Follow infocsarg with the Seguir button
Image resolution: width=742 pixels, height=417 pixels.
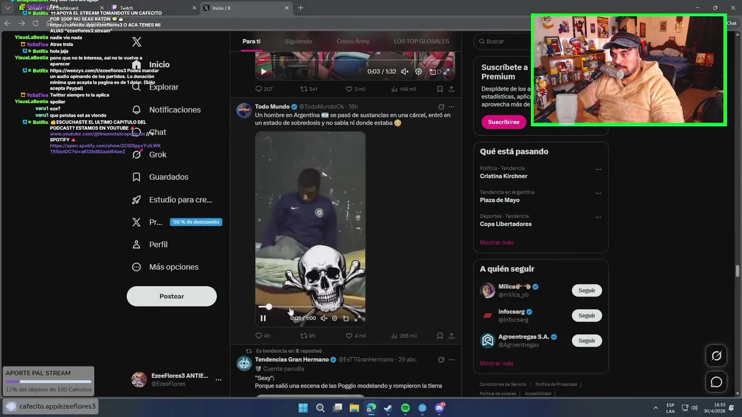pyautogui.click(x=587, y=316)
